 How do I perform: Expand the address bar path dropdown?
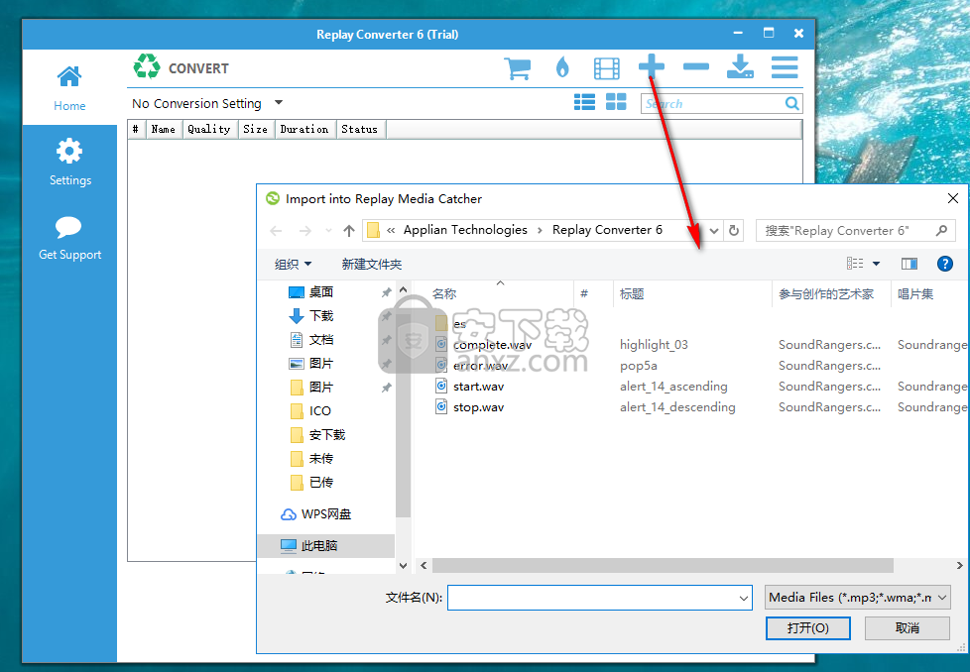(x=714, y=231)
